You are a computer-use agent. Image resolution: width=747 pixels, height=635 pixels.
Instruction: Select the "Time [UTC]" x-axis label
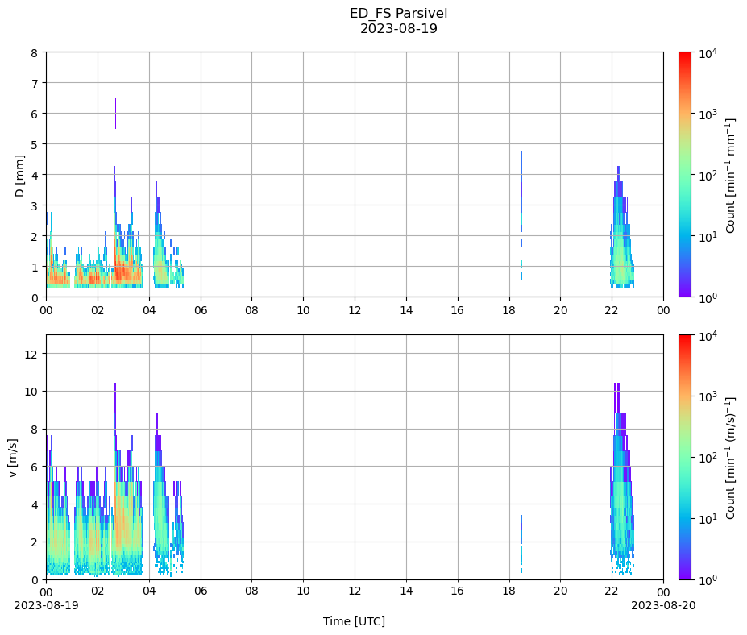pos(354,621)
